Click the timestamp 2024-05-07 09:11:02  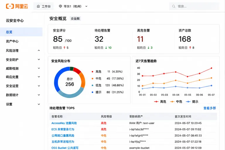188,129
